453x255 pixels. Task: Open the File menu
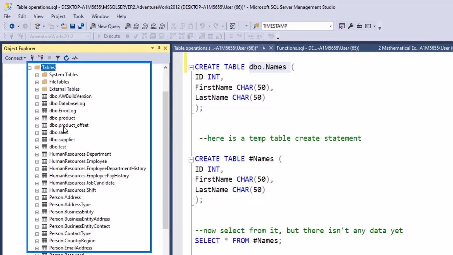point(7,16)
